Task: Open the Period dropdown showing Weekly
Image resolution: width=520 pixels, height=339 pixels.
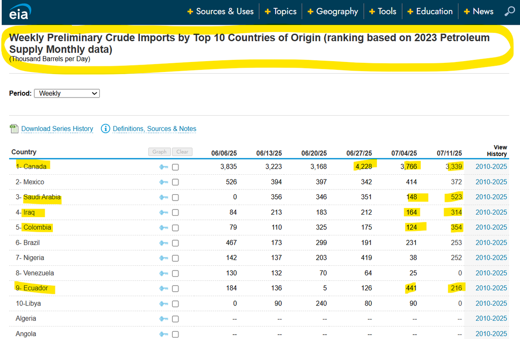Action: pyautogui.click(x=67, y=93)
